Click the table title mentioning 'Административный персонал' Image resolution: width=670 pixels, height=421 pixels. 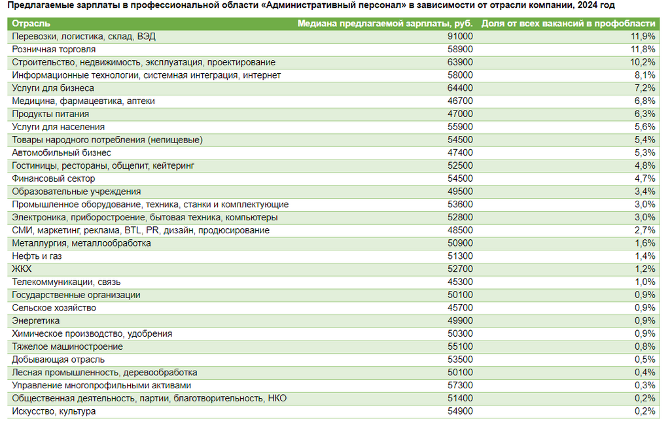point(311,5)
